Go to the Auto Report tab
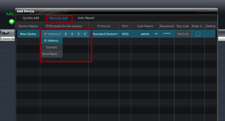This screenshot has height=121, width=225. 86,18
